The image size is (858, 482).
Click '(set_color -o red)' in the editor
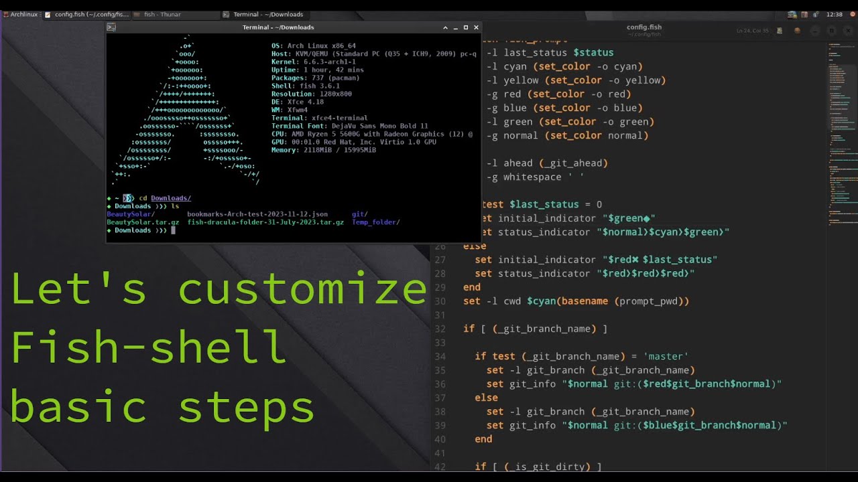[579, 94]
